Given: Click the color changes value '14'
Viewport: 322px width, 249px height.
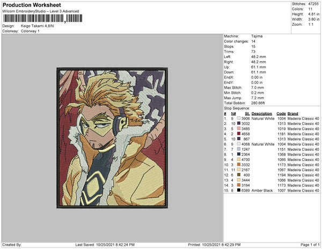Looking at the screenshot, I should 253,41.
